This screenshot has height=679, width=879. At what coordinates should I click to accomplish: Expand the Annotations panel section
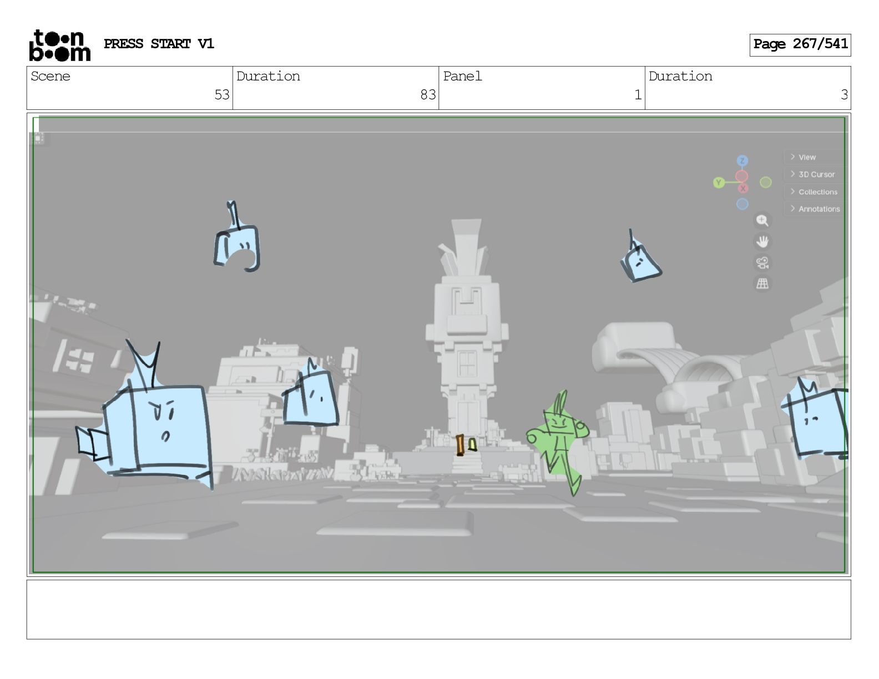[815, 209]
